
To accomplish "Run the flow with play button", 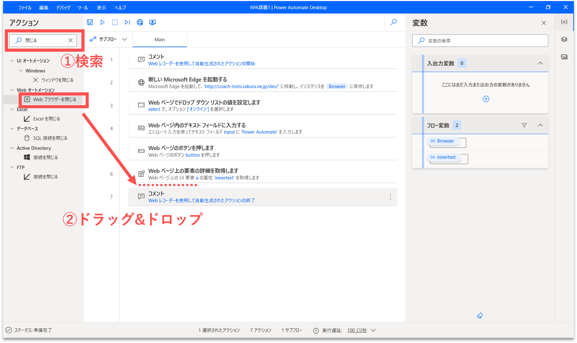I will [x=102, y=22].
